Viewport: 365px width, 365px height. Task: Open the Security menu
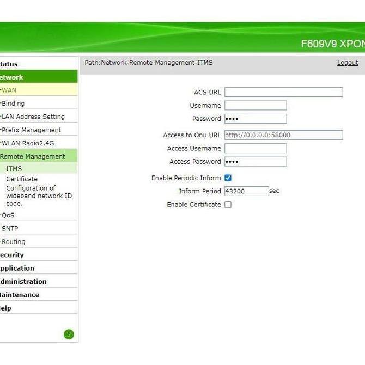pos(12,255)
